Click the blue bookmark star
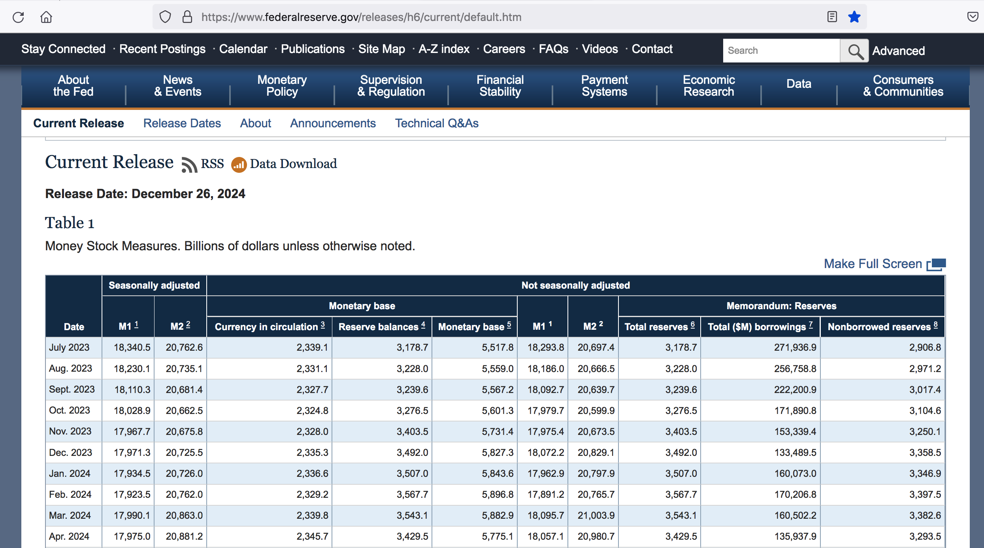 click(854, 17)
